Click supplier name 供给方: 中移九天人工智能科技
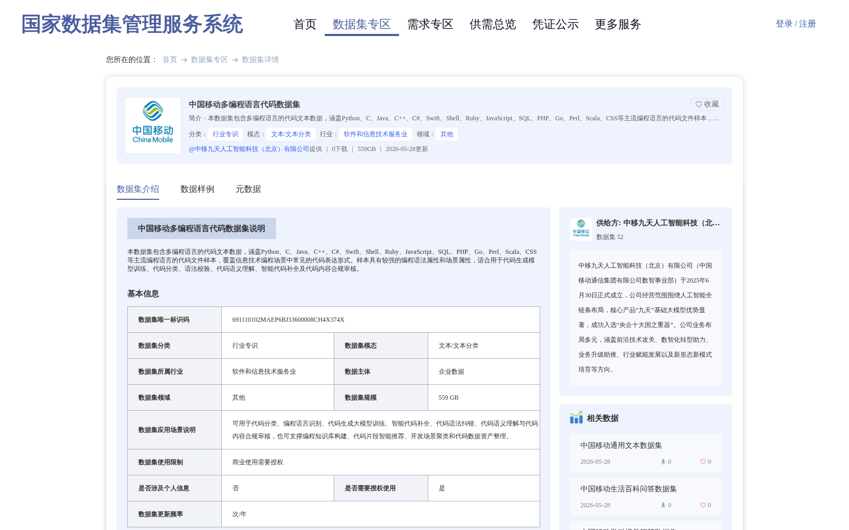849x530 pixels. click(x=658, y=223)
